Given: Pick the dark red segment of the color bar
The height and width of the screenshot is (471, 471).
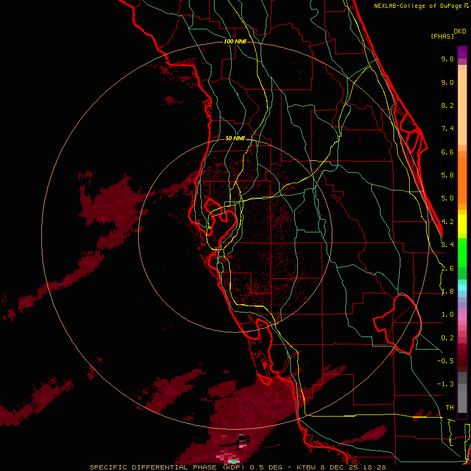Looking at the screenshot, I should click(462, 359).
